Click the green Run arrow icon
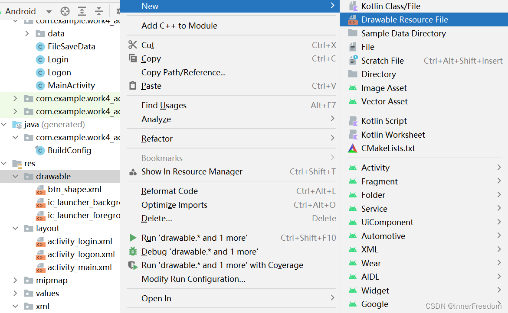This screenshot has height=313, width=508. click(133, 238)
